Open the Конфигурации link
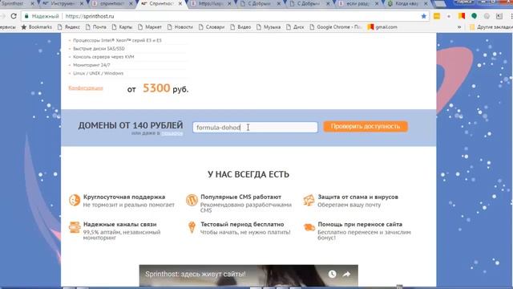The image size is (513, 289). pos(86,88)
